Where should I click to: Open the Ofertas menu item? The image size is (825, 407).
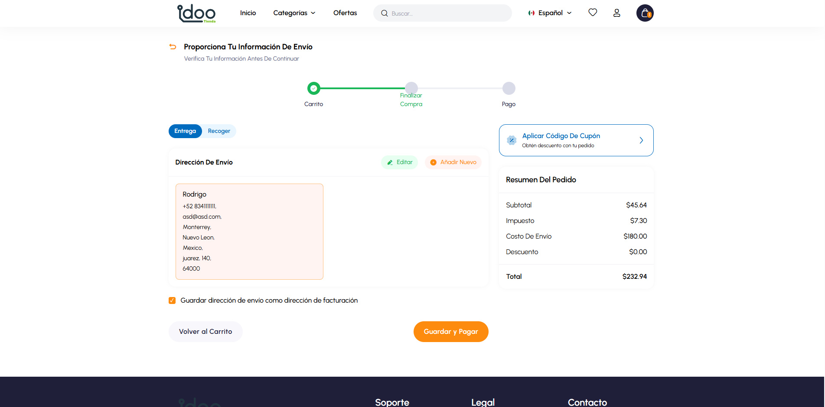[x=345, y=13]
